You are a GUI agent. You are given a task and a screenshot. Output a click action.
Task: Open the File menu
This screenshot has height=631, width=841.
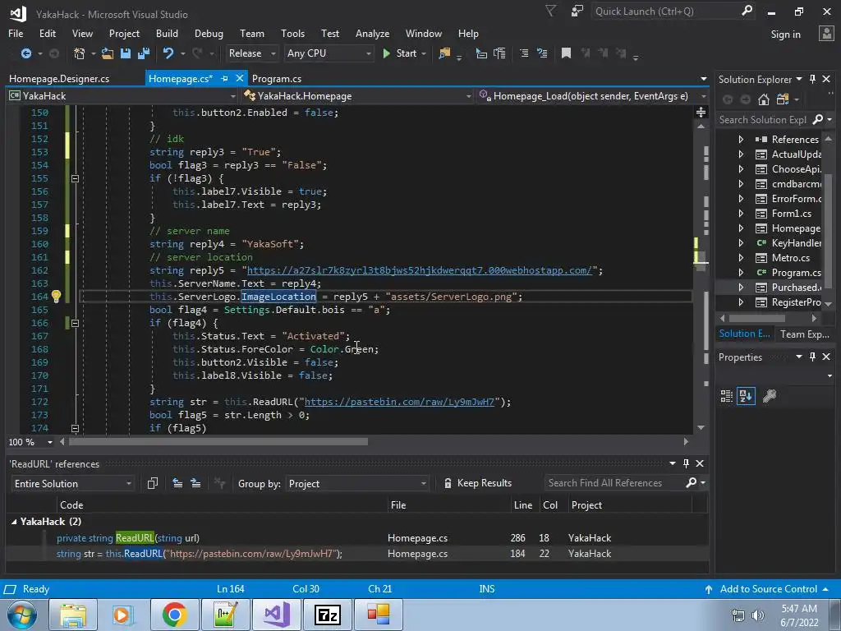point(16,33)
